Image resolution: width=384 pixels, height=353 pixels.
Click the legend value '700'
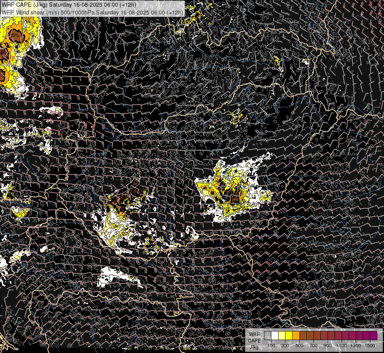tap(313, 346)
